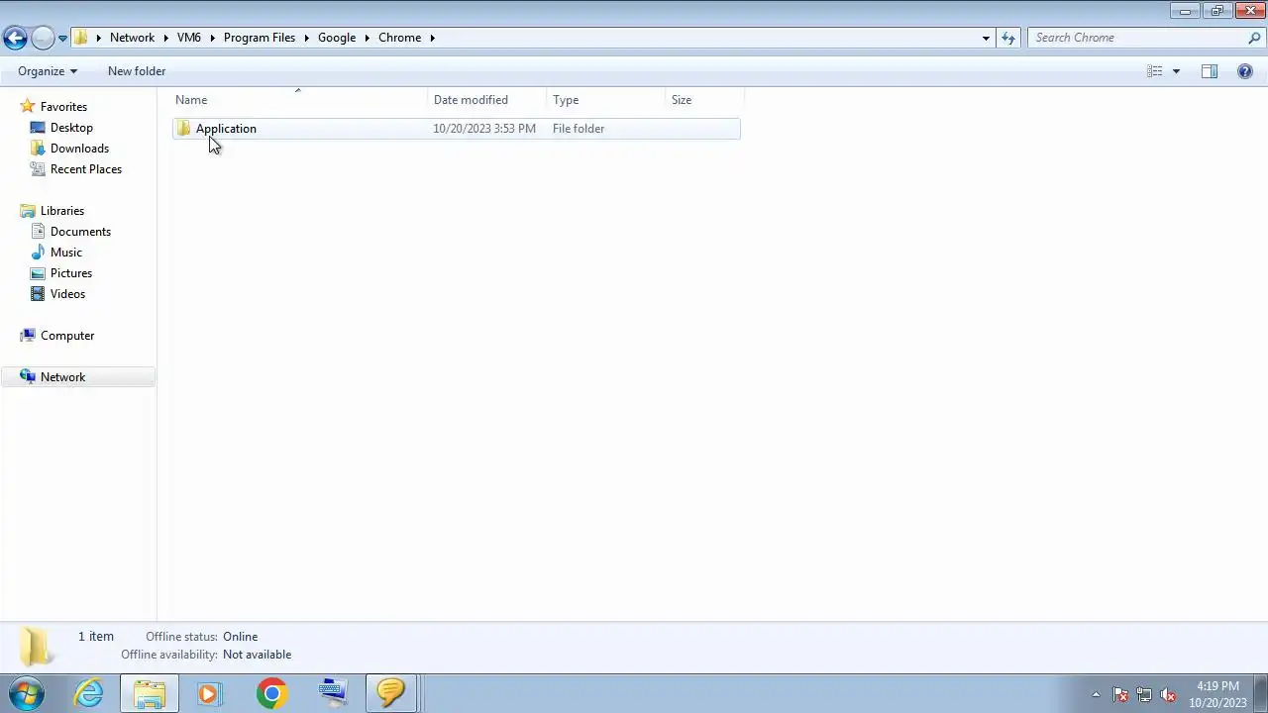Viewport: 1268px width, 713px height.
Task: Select Network in the navigation pane
Action: pyautogui.click(x=62, y=377)
